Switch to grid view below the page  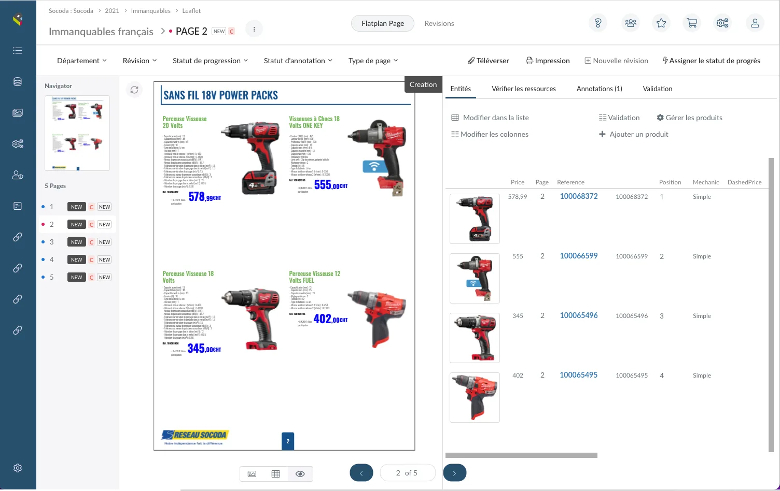pyautogui.click(x=276, y=474)
